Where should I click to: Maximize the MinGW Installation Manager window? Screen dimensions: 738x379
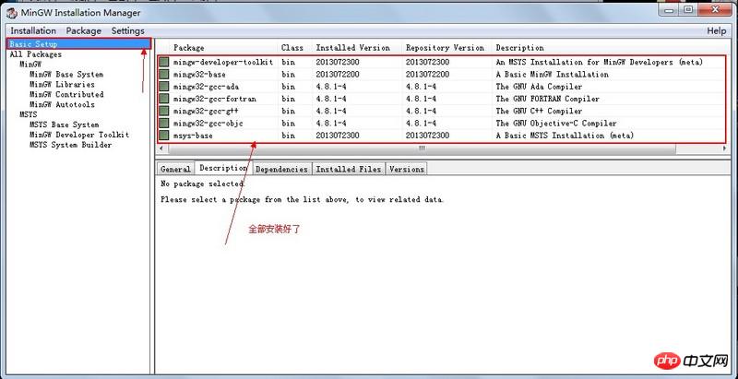point(688,9)
